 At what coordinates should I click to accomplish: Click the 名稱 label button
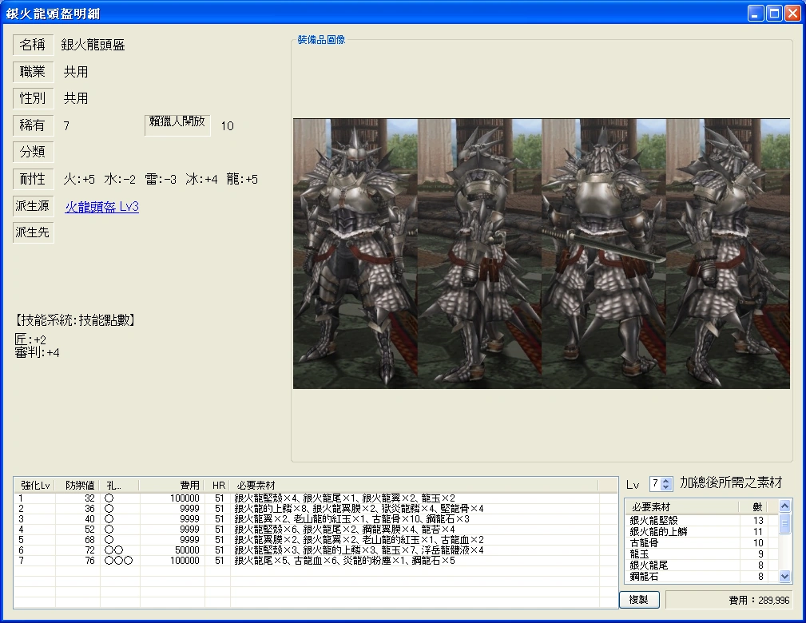coord(33,45)
